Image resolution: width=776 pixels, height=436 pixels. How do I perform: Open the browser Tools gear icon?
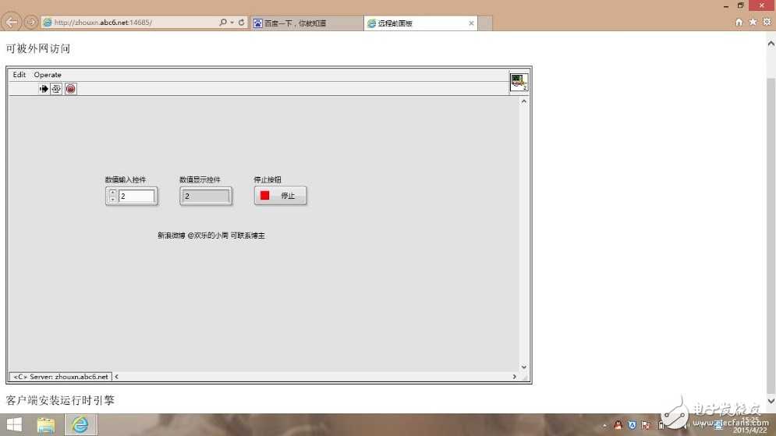coord(767,22)
